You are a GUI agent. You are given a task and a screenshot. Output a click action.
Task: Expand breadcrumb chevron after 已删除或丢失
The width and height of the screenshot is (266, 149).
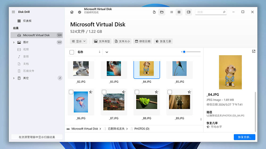pos(127,129)
